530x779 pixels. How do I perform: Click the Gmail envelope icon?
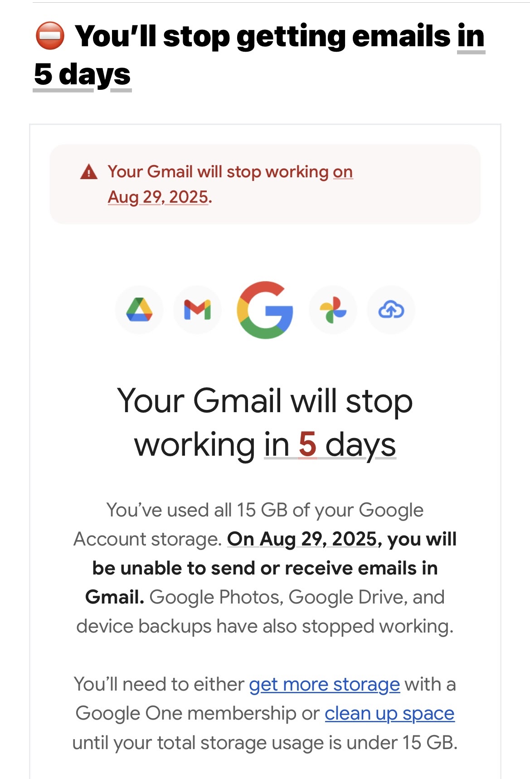pos(197,310)
